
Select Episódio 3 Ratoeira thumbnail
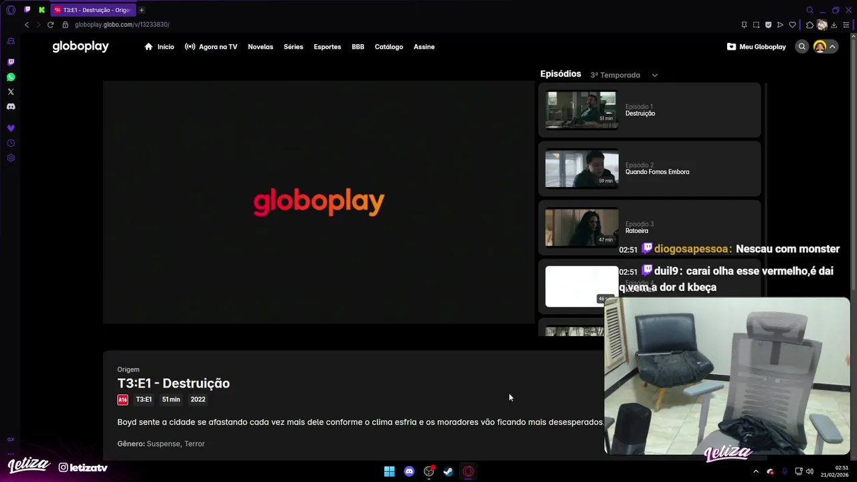point(582,228)
